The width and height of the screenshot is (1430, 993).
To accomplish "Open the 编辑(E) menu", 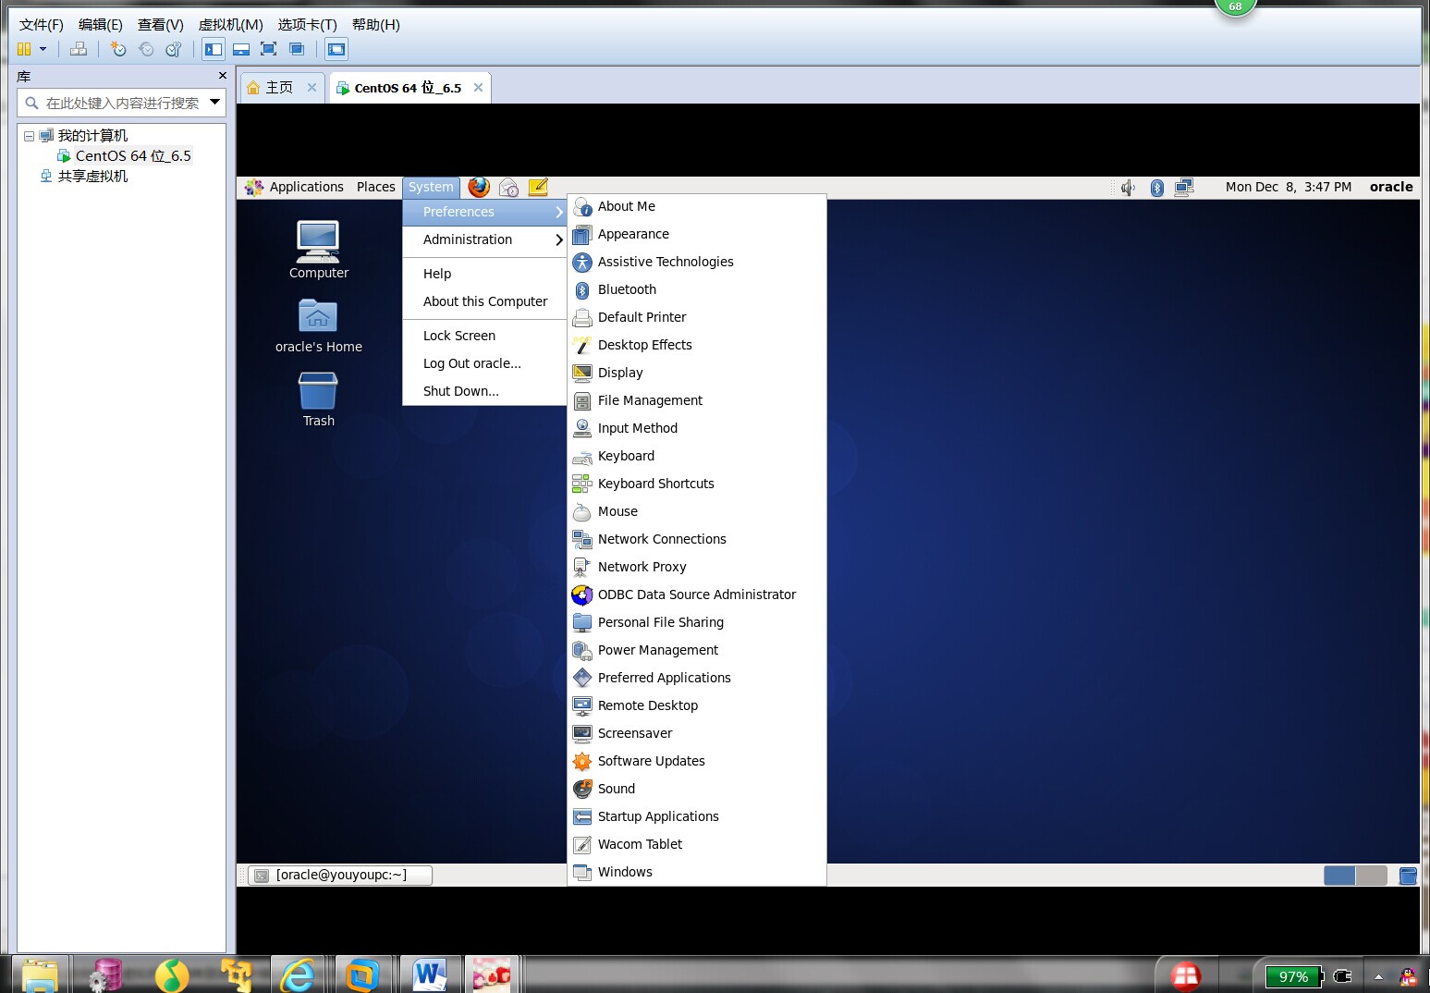I will coord(101,25).
